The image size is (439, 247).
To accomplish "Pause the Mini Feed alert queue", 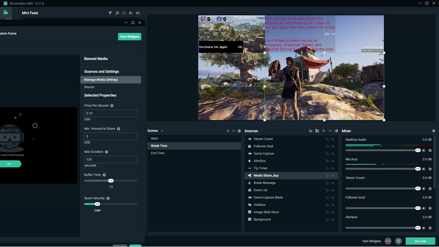I will tap(124, 13).
